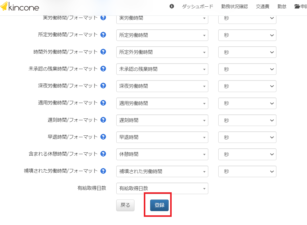This screenshot has width=307, height=225.
Task: Open 秒 format dropdown for 所定労働時間
Action: tap(247, 35)
